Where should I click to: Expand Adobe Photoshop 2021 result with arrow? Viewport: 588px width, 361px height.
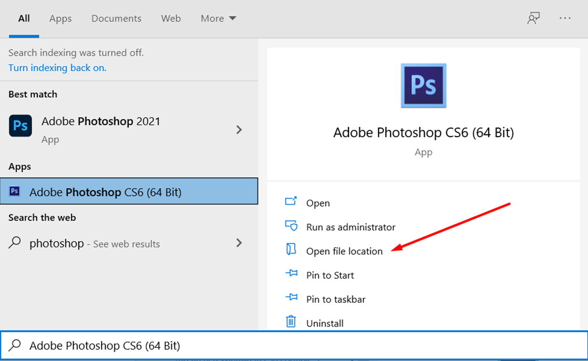click(x=239, y=130)
